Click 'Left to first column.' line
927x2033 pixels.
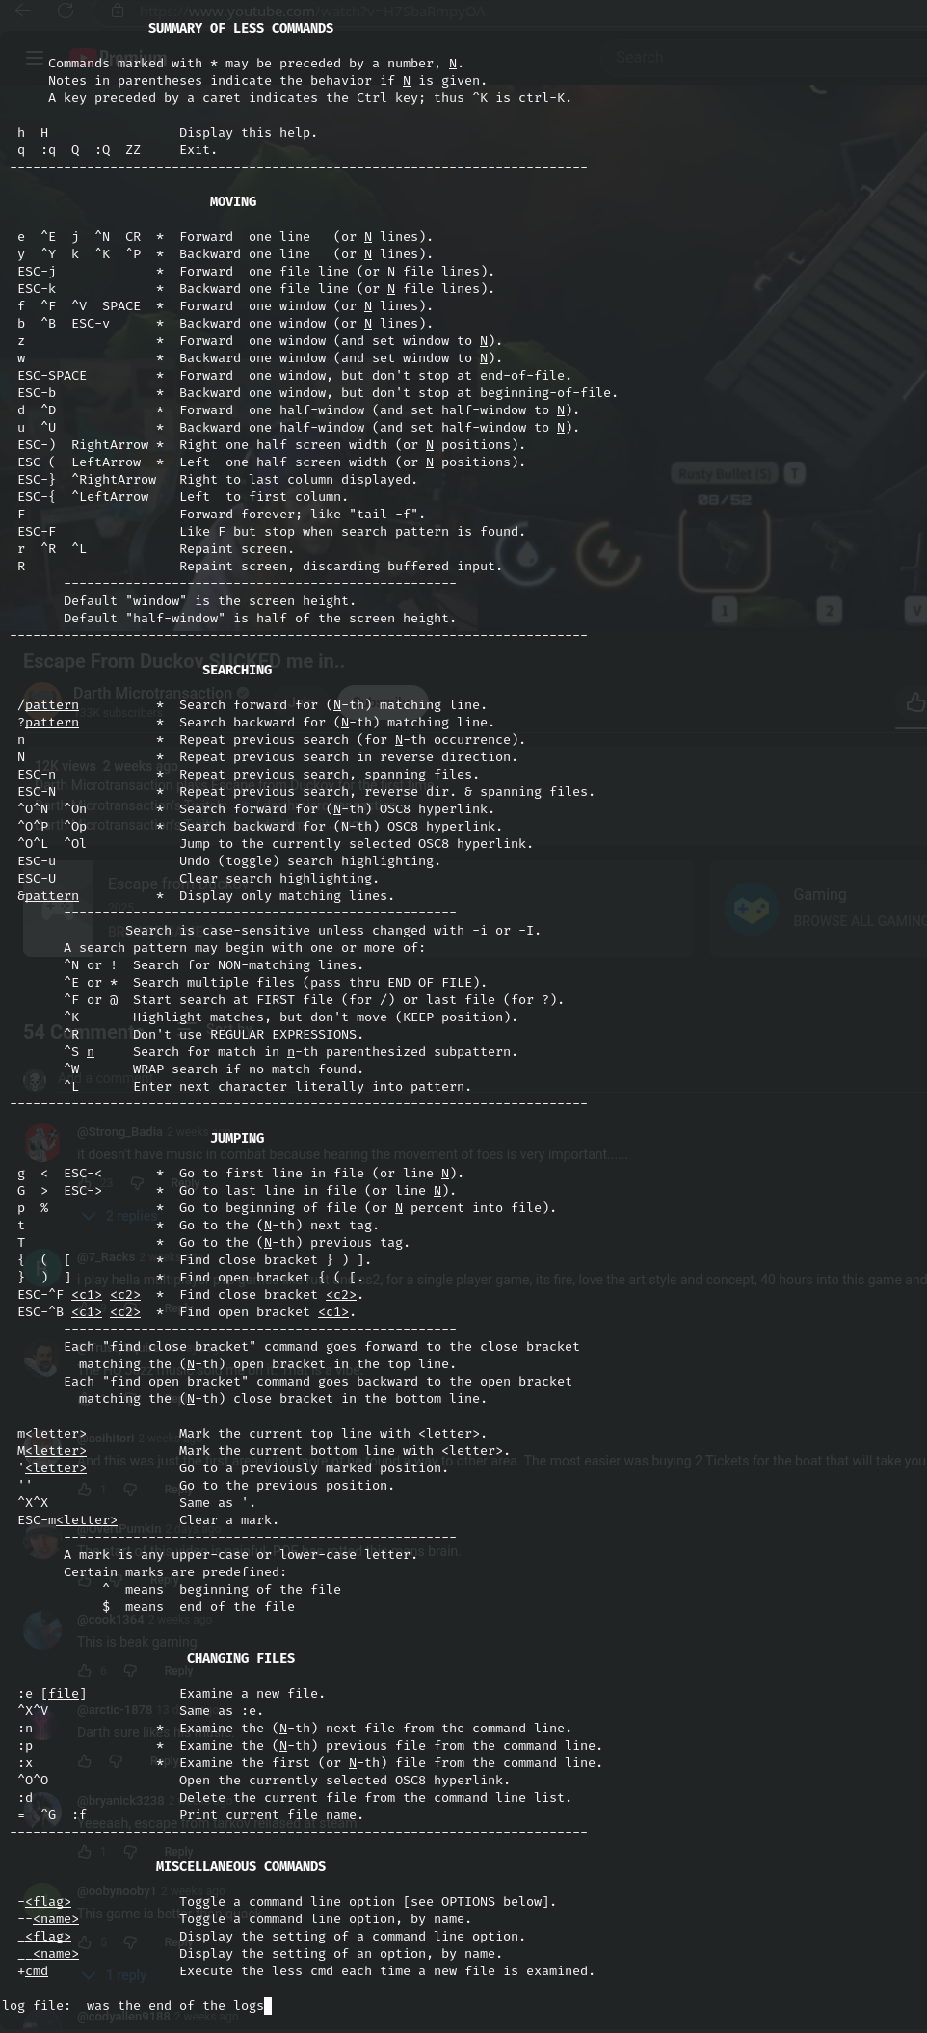263,496
